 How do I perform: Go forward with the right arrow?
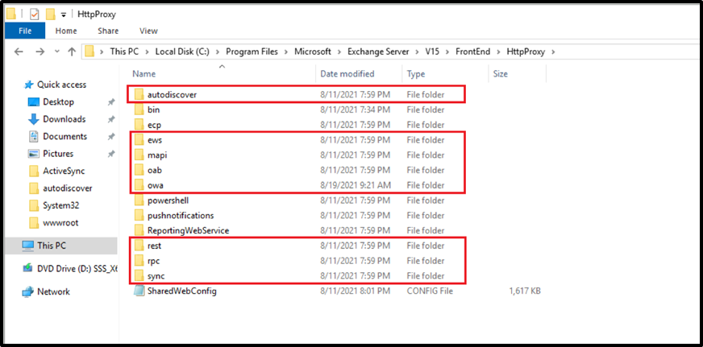(40, 52)
